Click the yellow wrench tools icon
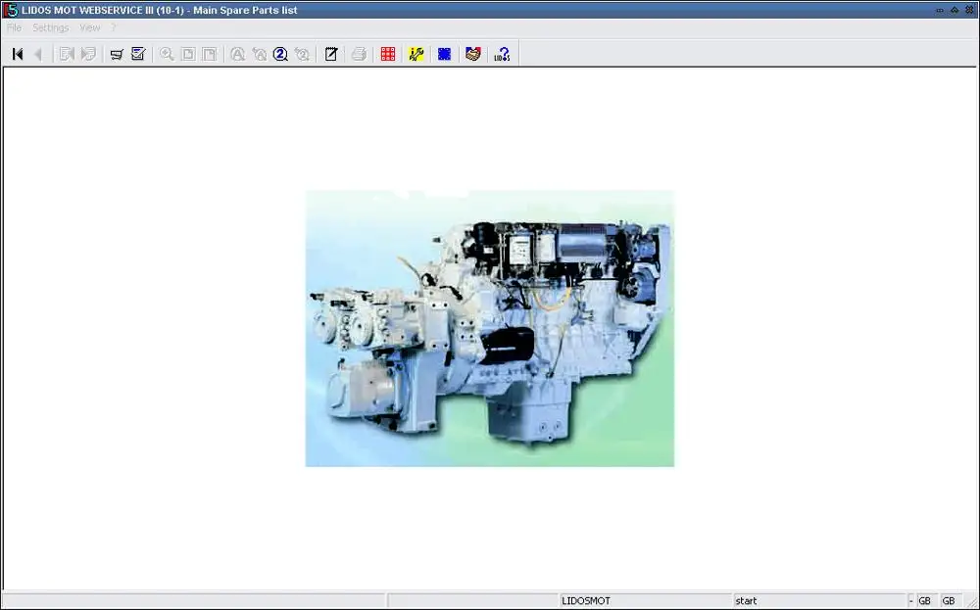 coord(416,54)
